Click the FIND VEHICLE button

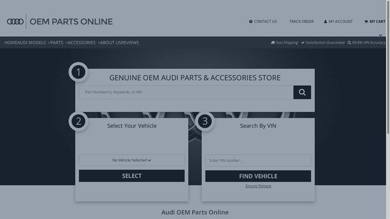coord(258,176)
